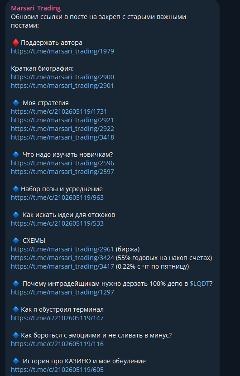Viewport: 240px width, 376px height.
Task: Click the $LQDT ticker tag
Action: coord(200,284)
